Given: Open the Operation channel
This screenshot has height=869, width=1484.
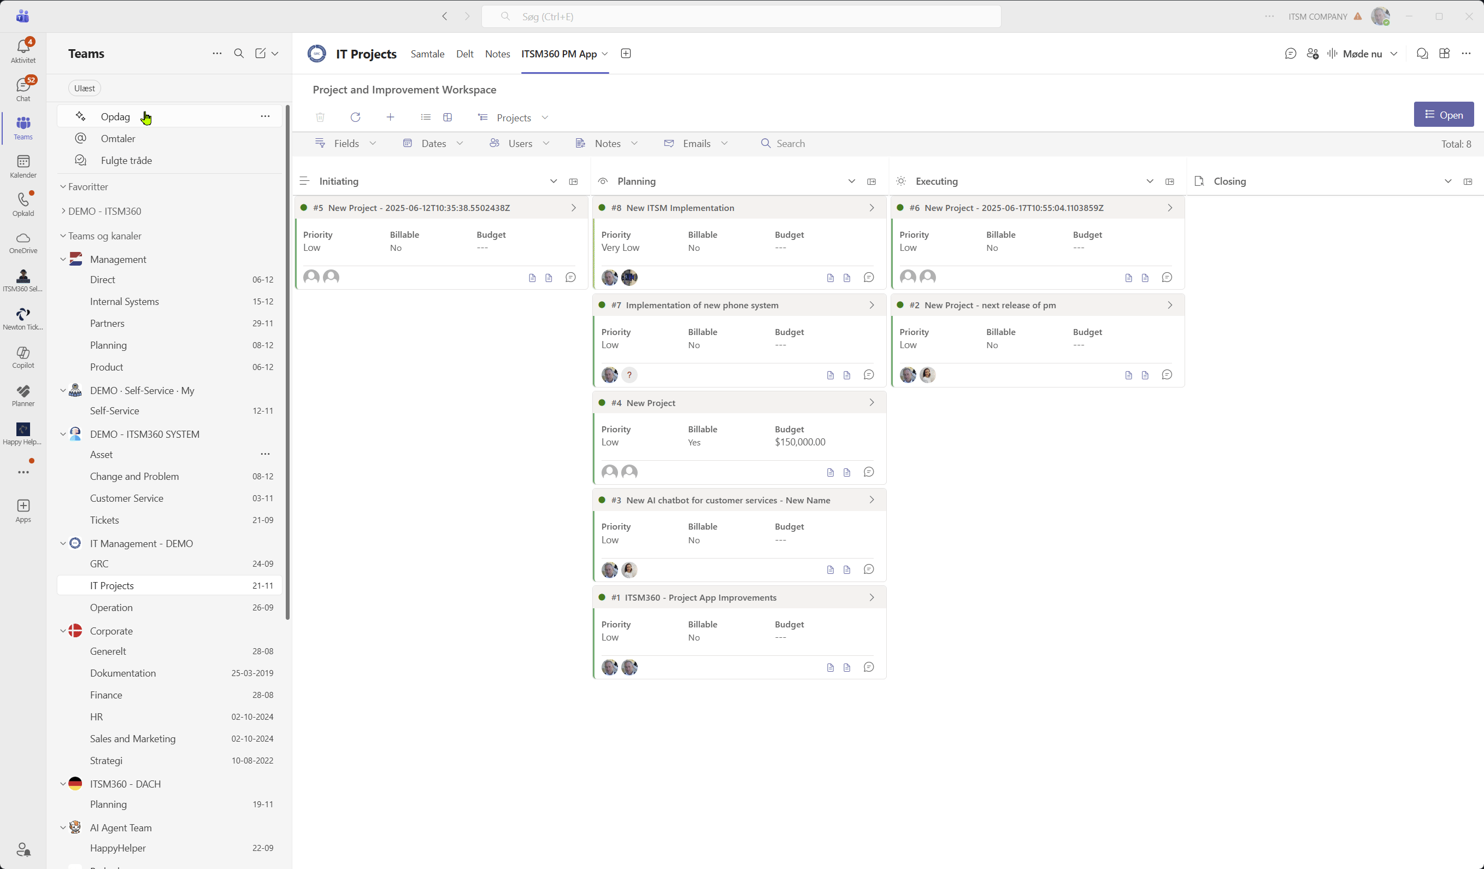Looking at the screenshot, I should tap(111, 607).
